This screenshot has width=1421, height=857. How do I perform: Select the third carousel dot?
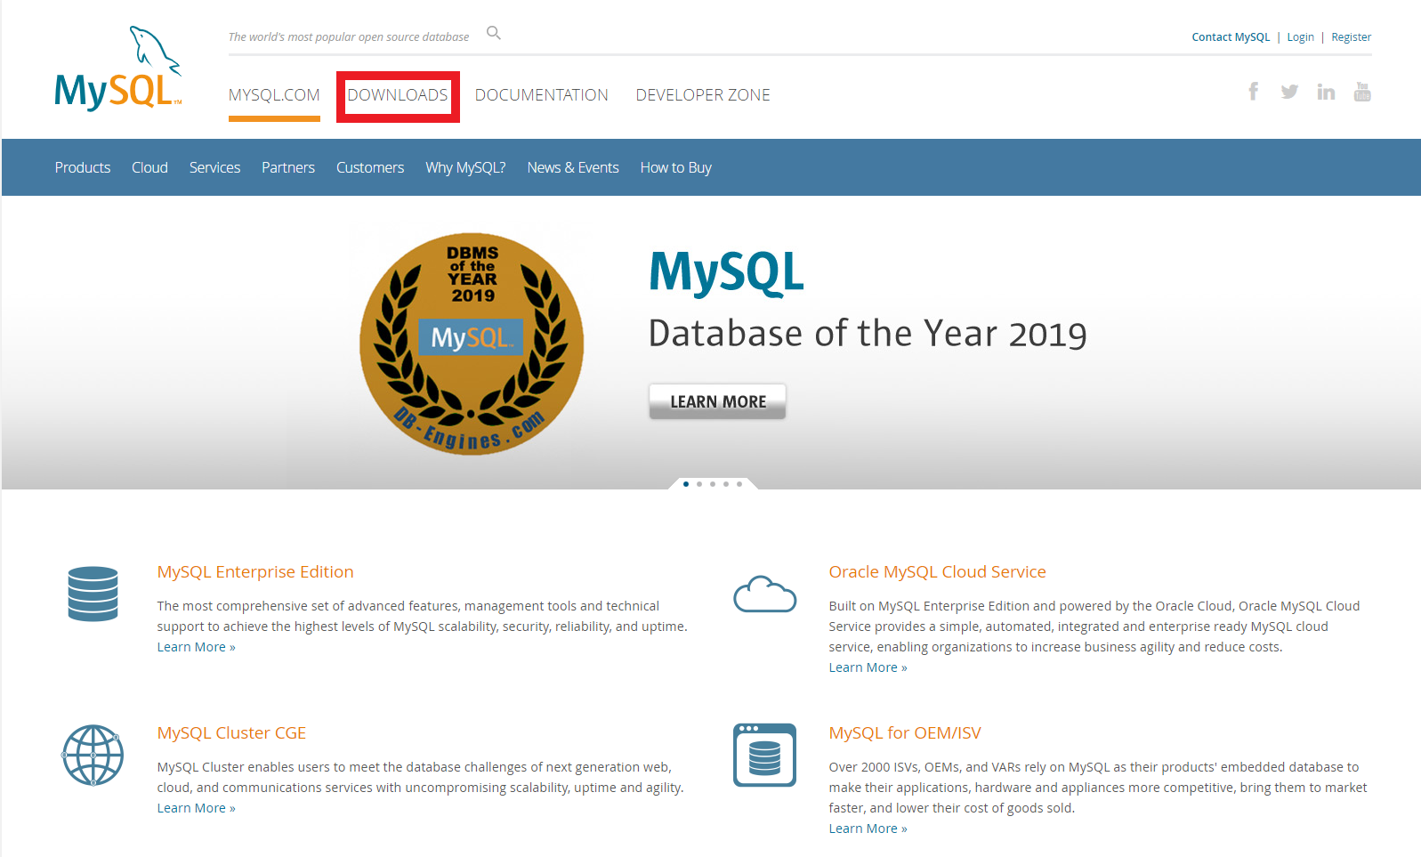(x=713, y=484)
